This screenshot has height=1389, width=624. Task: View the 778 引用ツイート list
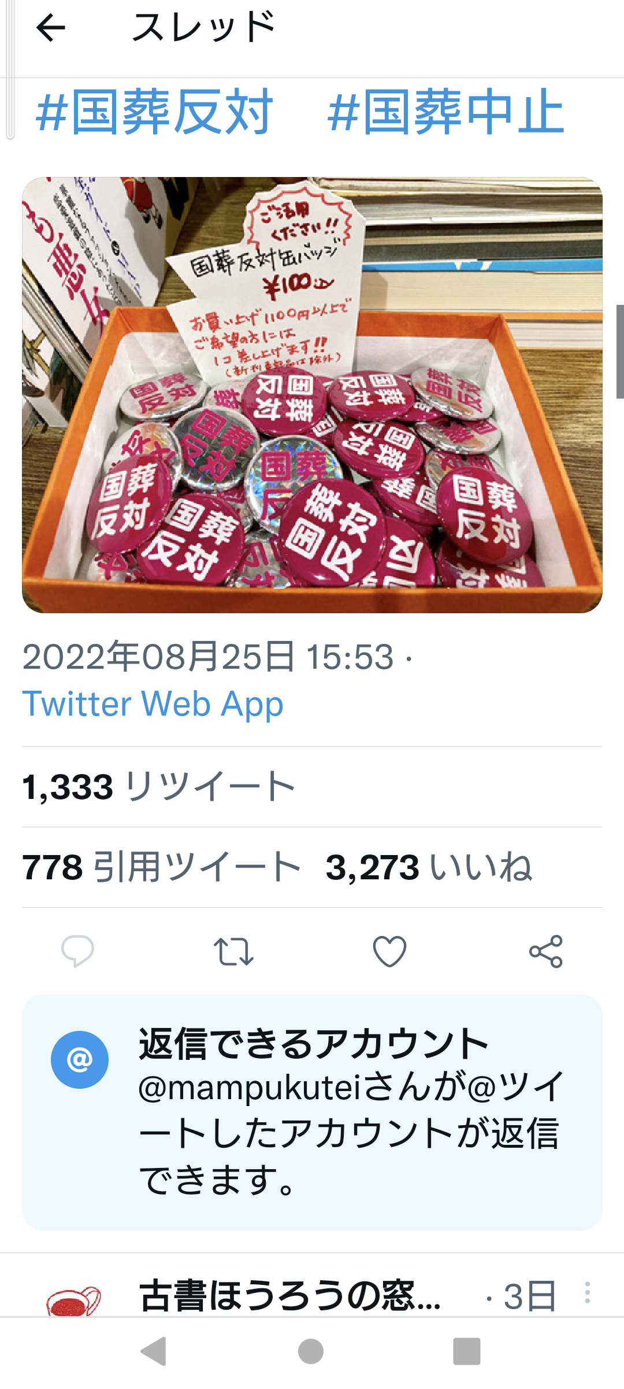[x=162, y=867]
